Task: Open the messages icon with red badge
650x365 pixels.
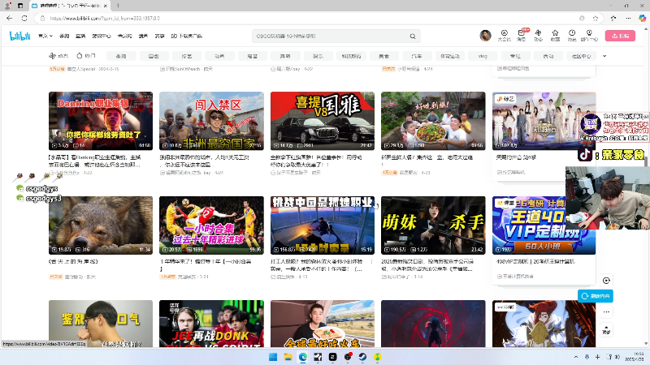Action: click(521, 36)
